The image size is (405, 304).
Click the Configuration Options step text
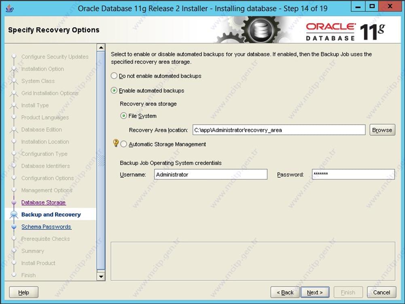pyautogui.click(x=47, y=178)
